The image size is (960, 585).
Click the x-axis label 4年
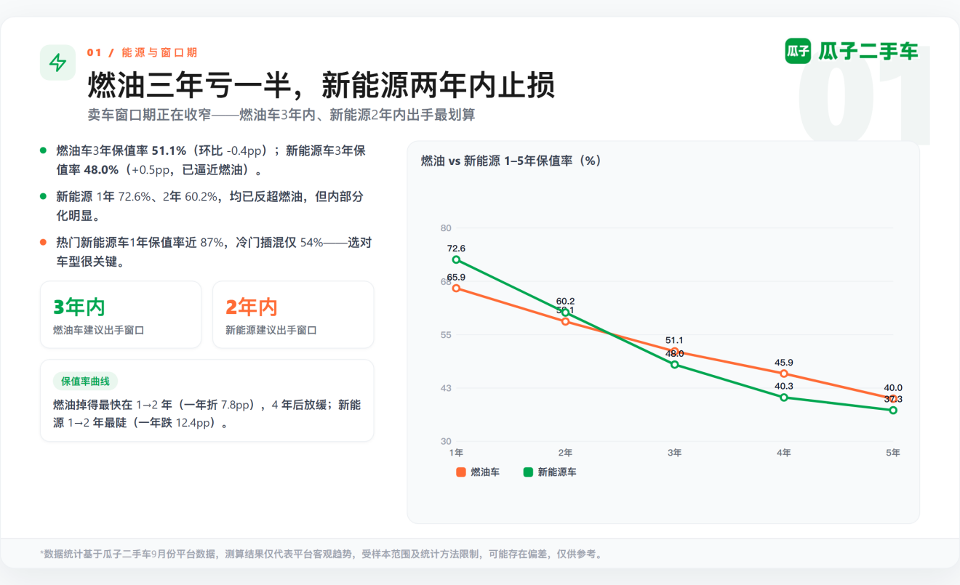[x=784, y=453]
